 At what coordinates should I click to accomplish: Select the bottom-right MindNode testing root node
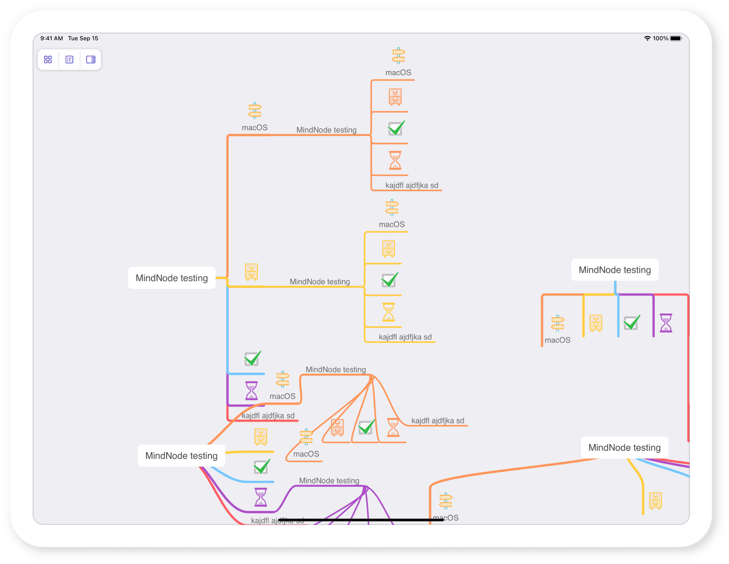coord(624,447)
